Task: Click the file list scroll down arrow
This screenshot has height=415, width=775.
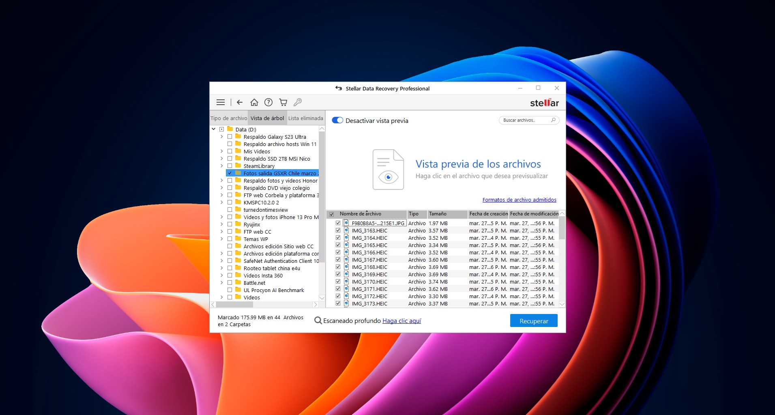Action: [x=562, y=304]
